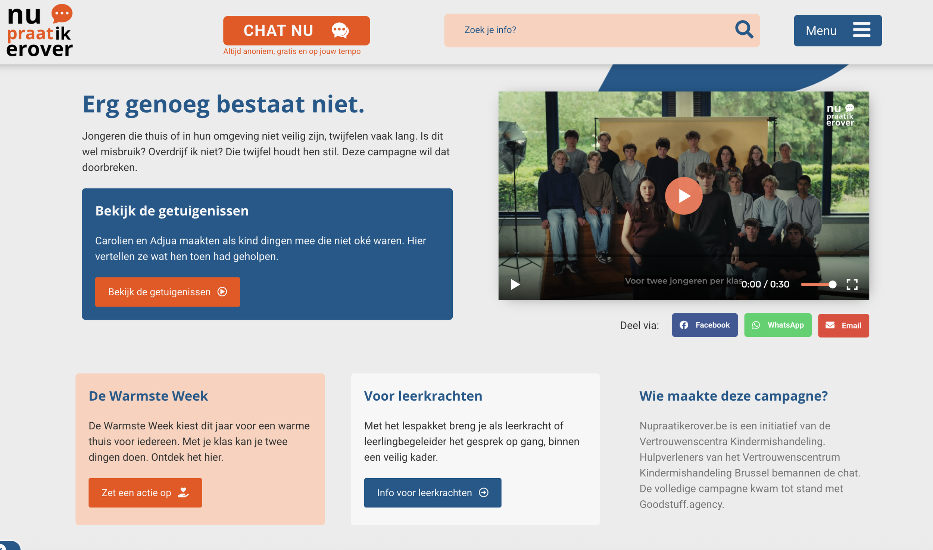The width and height of the screenshot is (933, 550).
Task: Click the video seek progress bar
Action: pos(683,256)
